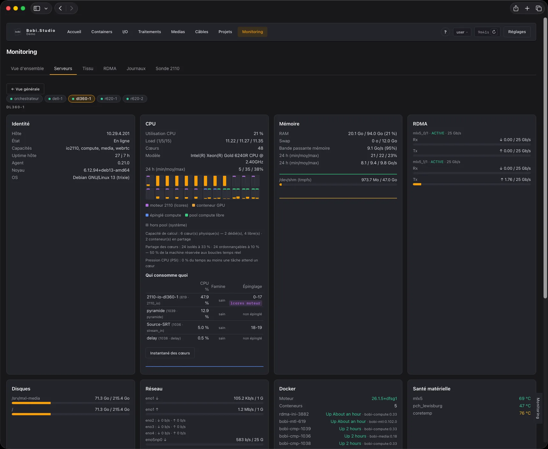Screen dimensions: 548x449
Task: Open a new tab with plus icon
Action: [x=527, y=8]
